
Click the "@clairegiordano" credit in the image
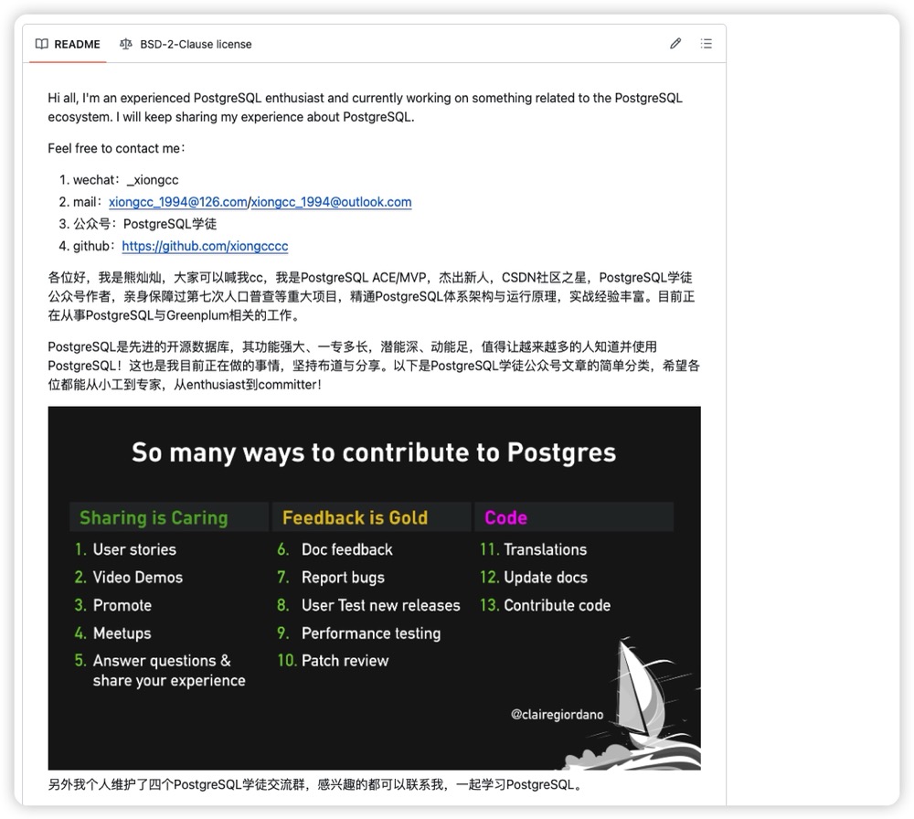558,715
